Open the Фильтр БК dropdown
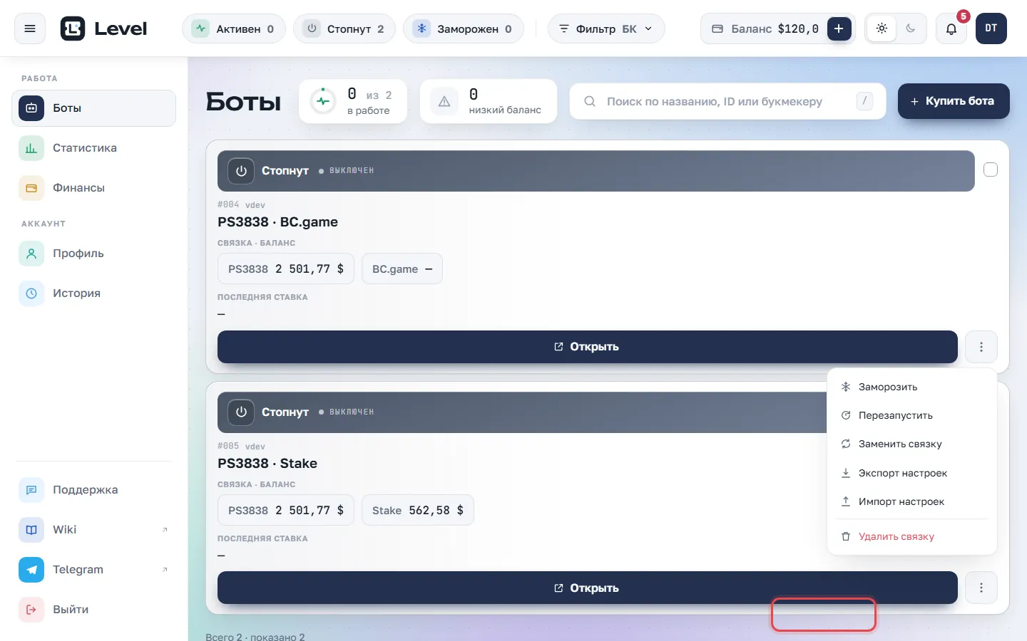Screen dimensions: 1027x641 [606, 28]
